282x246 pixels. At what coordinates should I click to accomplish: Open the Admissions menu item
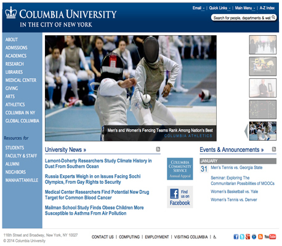coord(16,48)
